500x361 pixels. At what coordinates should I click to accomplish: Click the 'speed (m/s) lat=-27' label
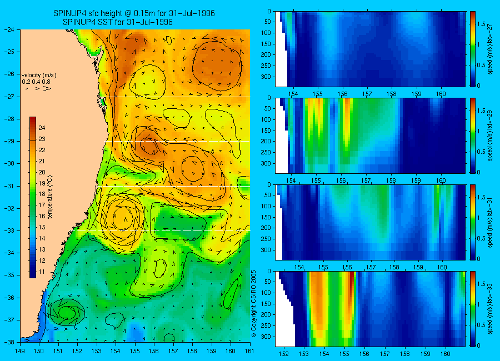[x=490, y=49]
